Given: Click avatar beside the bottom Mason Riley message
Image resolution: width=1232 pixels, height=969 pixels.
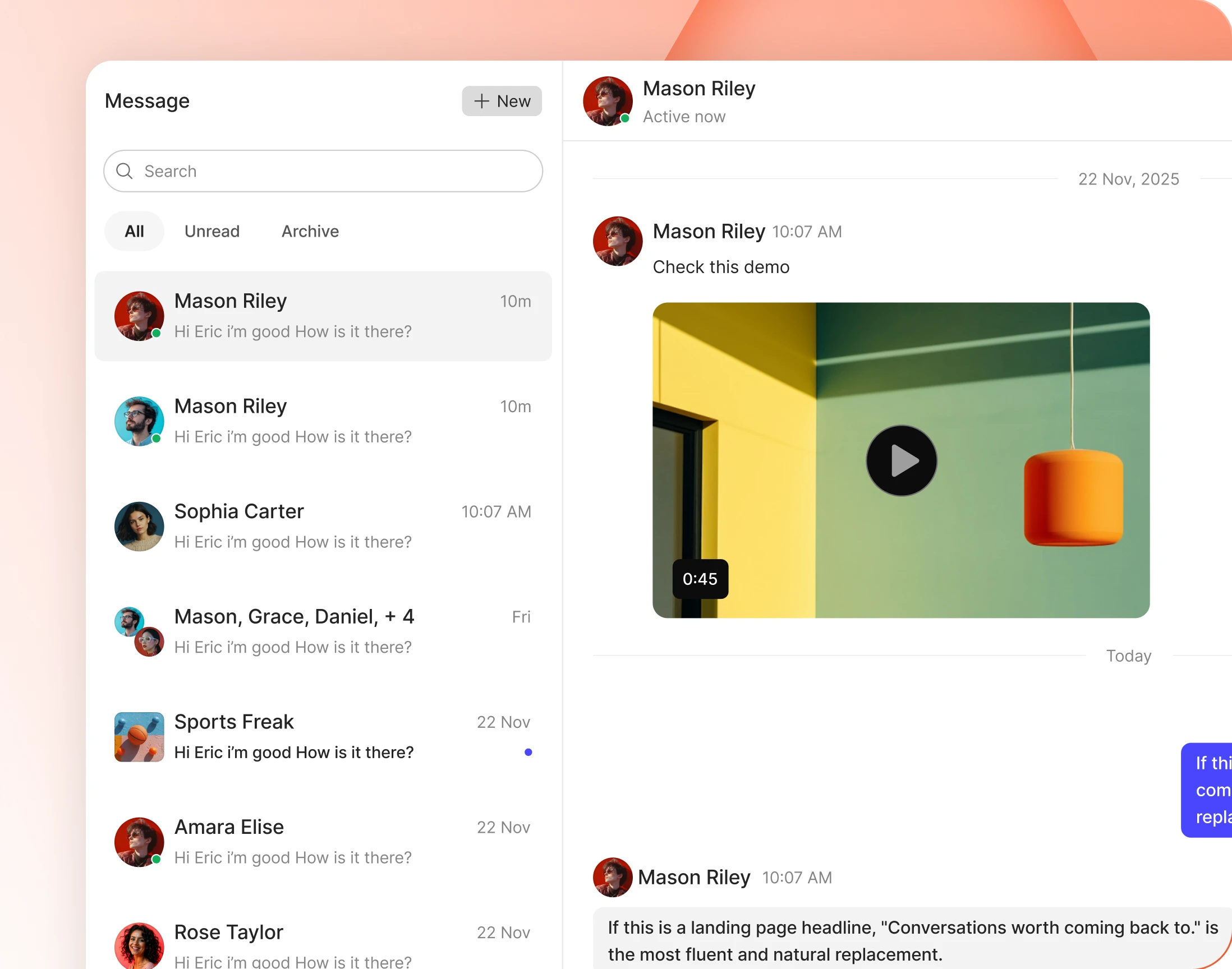Looking at the screenshot, I should 612,877.
